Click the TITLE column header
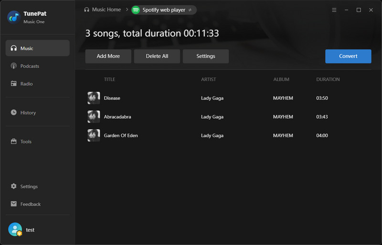 tap(110, 79)
